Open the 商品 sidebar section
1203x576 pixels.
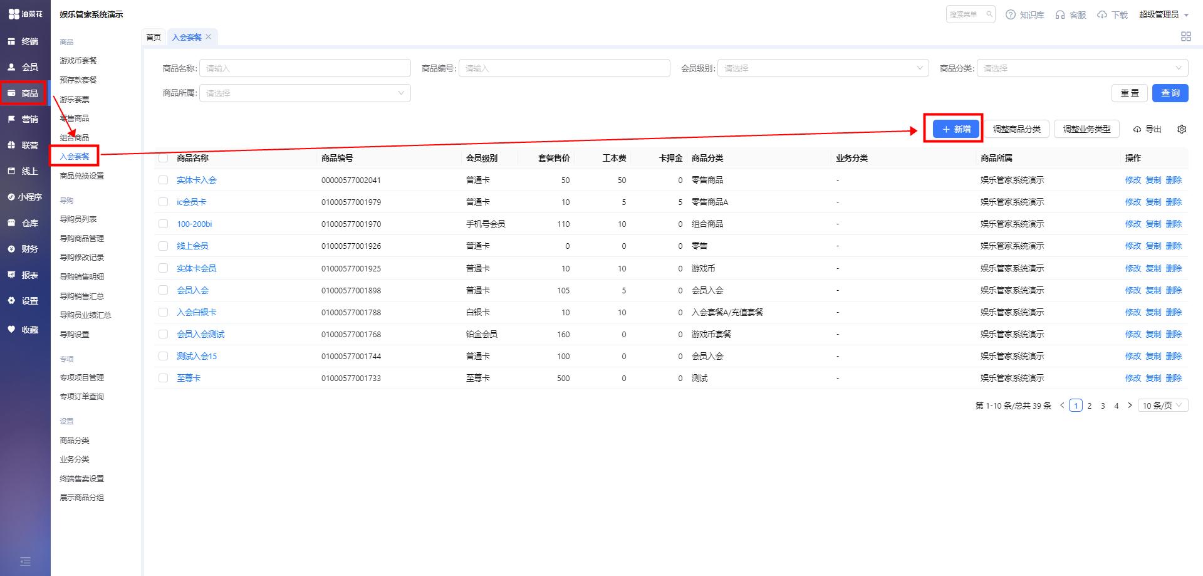(24, 93)
